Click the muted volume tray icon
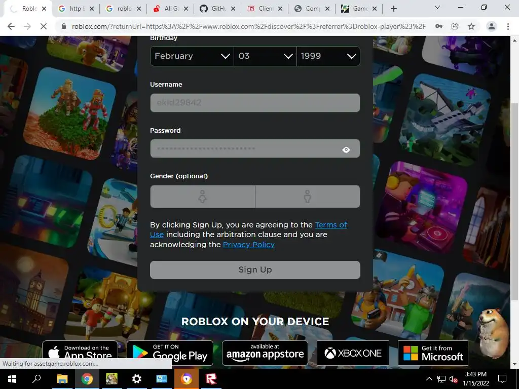Image resolution: width=519 pixels, height=389 pixels. pyautogui.click(x=453, y=379)
